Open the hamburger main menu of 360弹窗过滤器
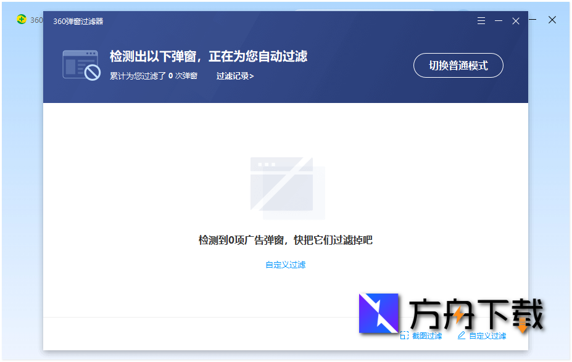Viewport: 572px width, 362px height. pyautogui.click(x=481, y=20)
